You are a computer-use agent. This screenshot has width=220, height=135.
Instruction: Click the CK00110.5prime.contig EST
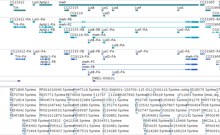point(154,92)
